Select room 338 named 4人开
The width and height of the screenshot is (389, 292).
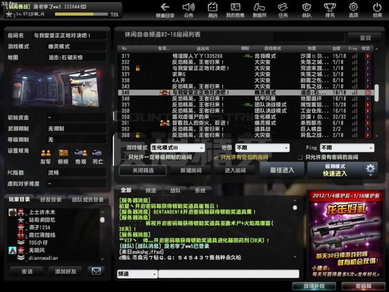(246, 80)
